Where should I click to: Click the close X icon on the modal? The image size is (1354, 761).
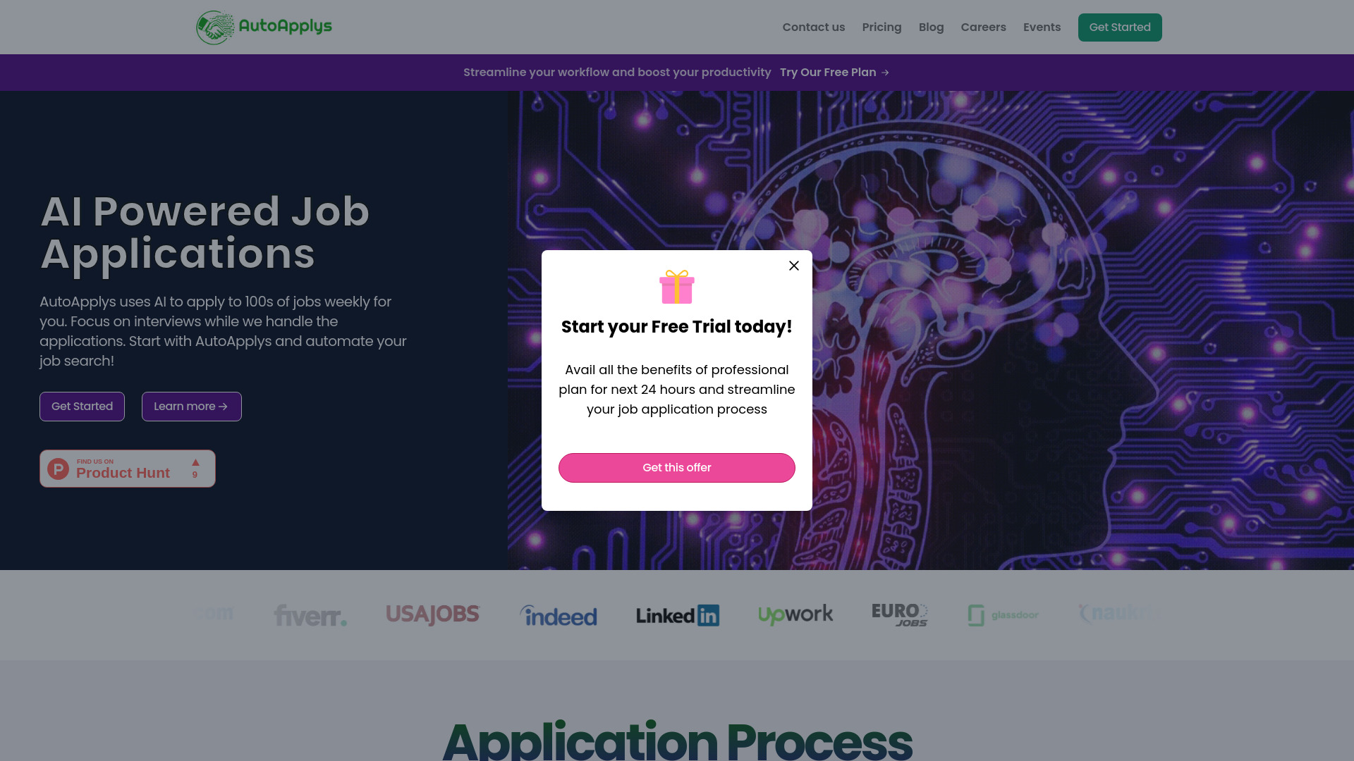pyautogui.click(x=793, y=265)
